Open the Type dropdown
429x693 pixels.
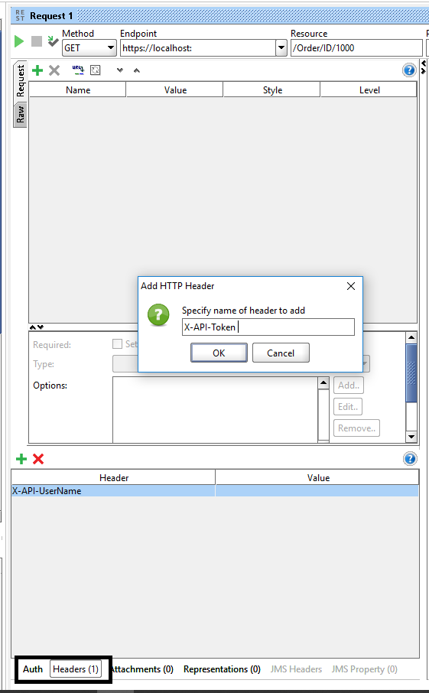click(x=365, y=364)
